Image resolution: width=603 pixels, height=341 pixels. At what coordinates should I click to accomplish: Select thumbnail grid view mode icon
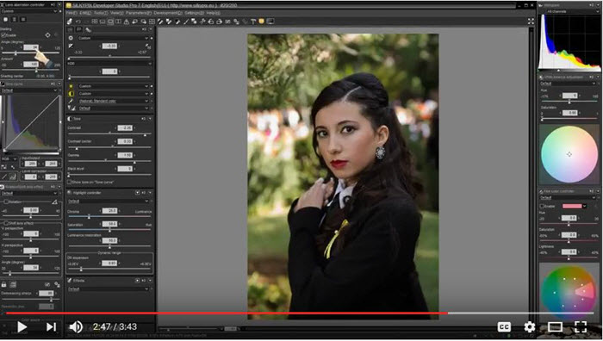pos(95,22)
